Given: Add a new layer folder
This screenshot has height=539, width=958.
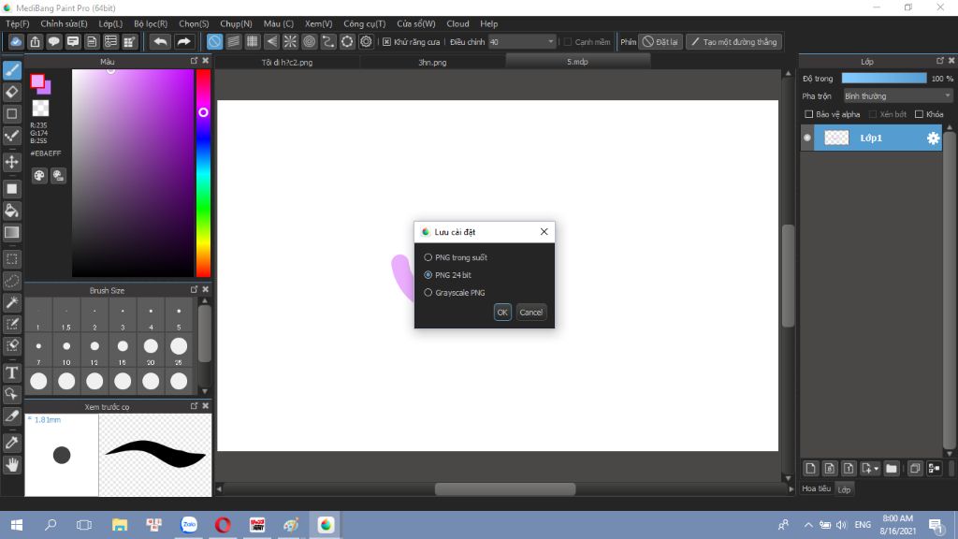Looking at the screenshot, I should [x=892, y=469].
